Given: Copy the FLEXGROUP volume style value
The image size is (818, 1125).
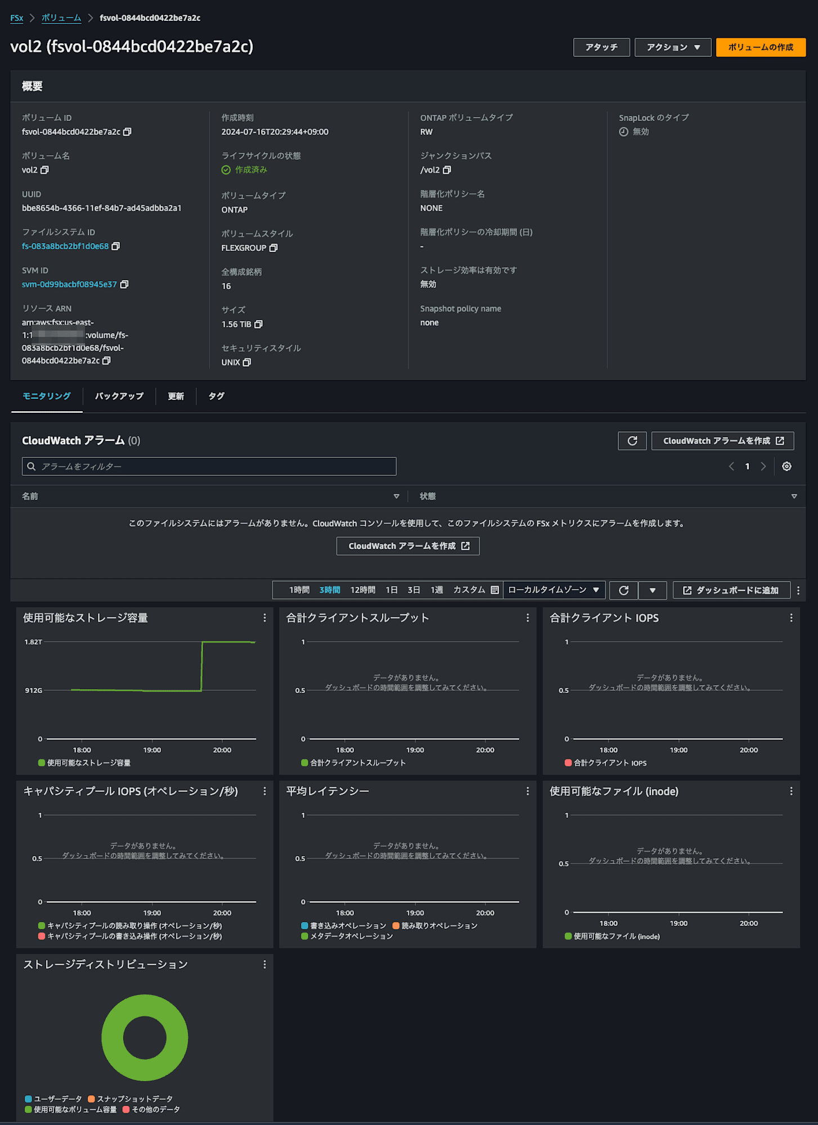Looking at the screenshot, I should click(273, 248).
